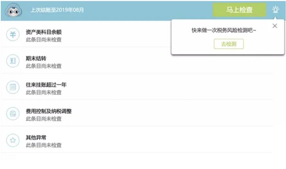Click the document icon for 往来挂账超过一年
The height and width of the screenshot is (169, 286).
point(13,88)
